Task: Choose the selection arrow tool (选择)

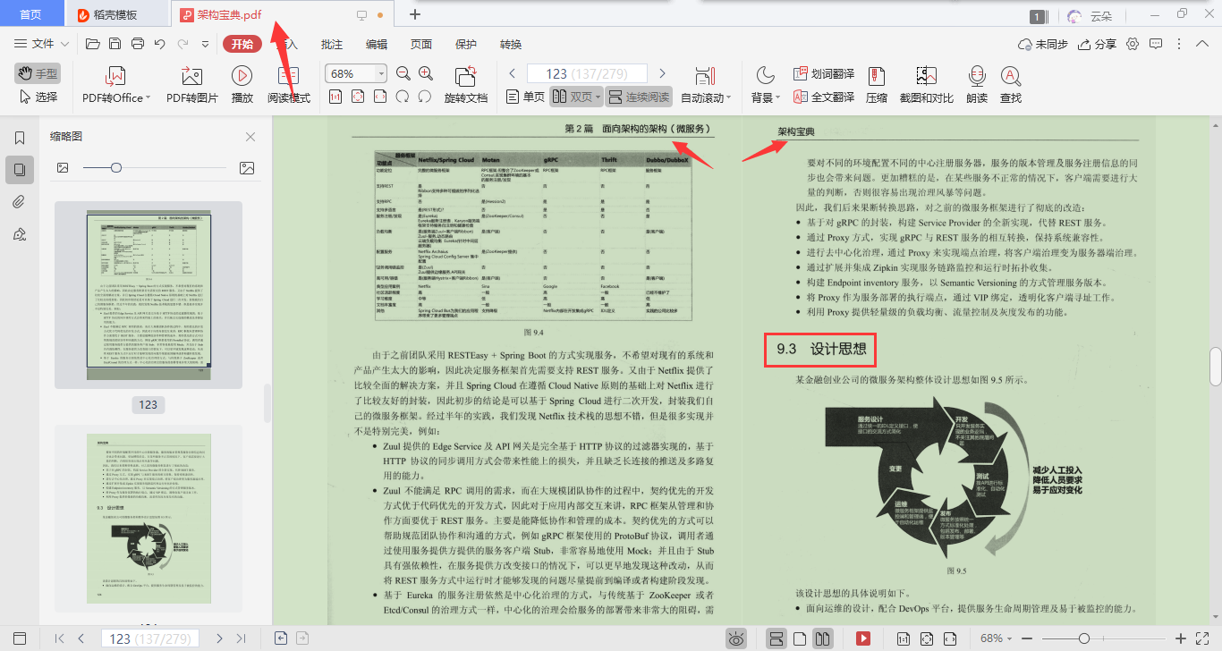Action: (37, 97)
